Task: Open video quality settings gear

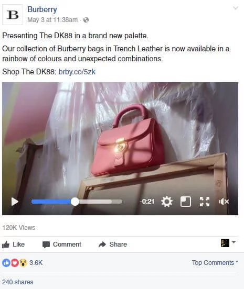Action: [167, 202]
